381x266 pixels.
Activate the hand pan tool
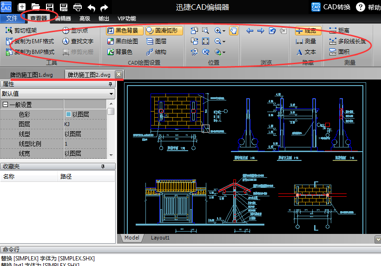pos(233,31)
